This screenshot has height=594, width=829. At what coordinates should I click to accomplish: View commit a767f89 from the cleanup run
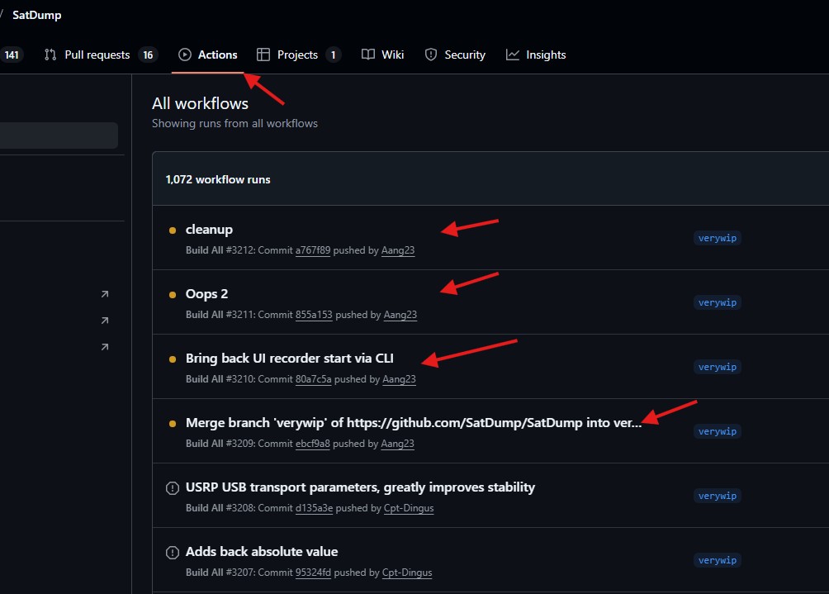click(x=313, y=250)
